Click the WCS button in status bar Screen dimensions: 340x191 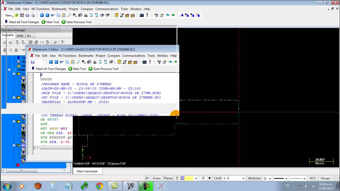click(x=313, y=178)
